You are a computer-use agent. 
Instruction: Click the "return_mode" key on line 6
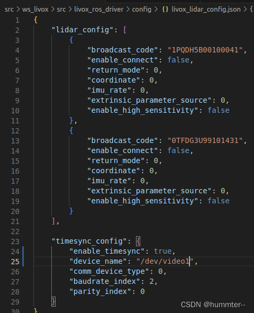(116, 70)
